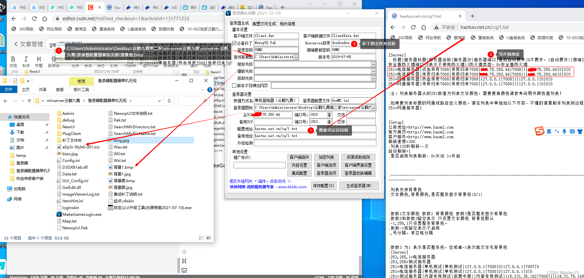Click the browse button for 登录器图标 field
Image resolution: width=584 pixels, height=278 pixels.
pyautogui.click(x=373, y=108)
